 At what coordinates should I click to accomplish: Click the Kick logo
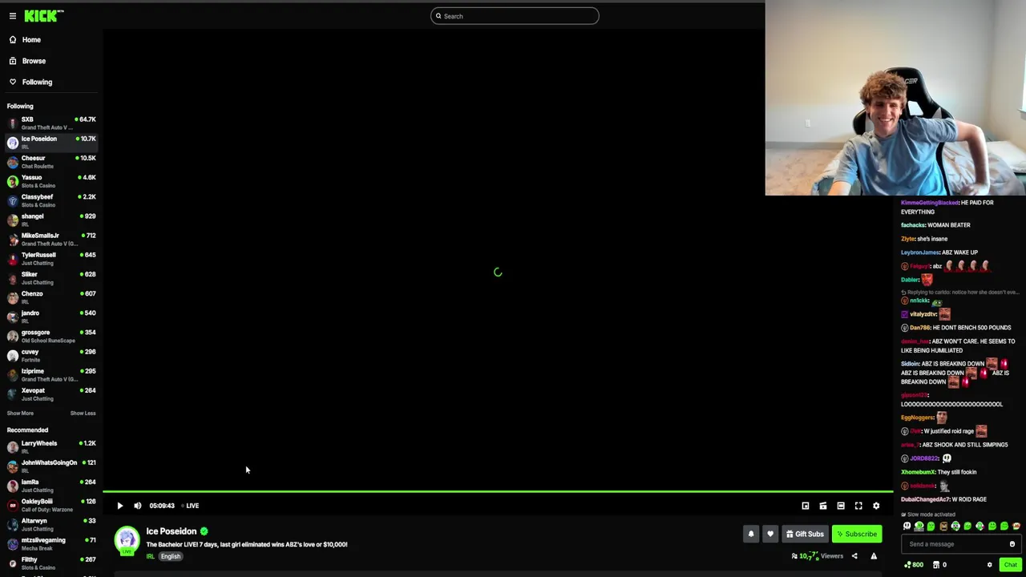[43, 15]
